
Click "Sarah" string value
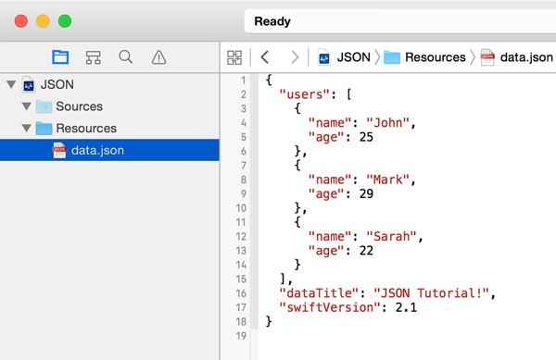391,237
